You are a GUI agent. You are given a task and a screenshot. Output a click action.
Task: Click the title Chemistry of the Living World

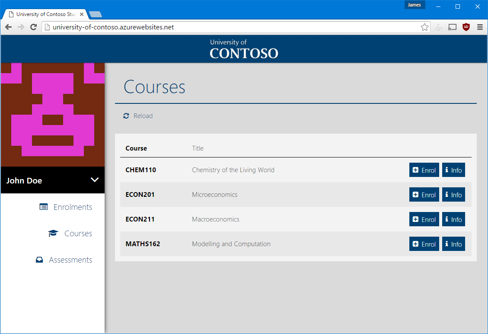[233, 170]
